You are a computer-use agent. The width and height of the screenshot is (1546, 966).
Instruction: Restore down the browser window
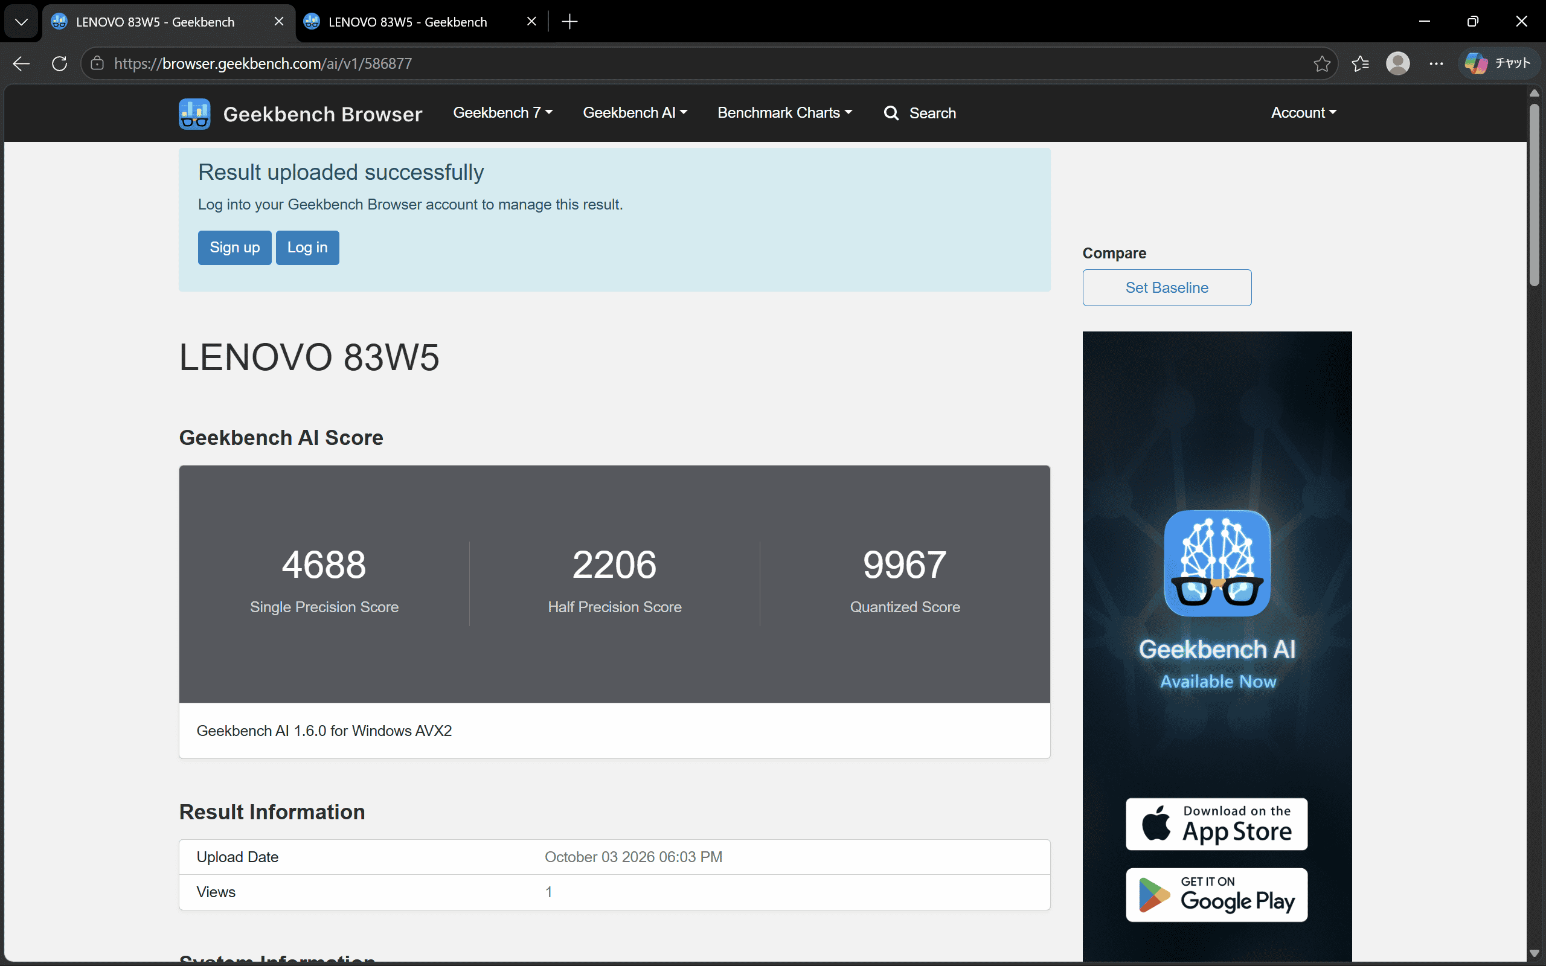click(x=1472, y=22)
